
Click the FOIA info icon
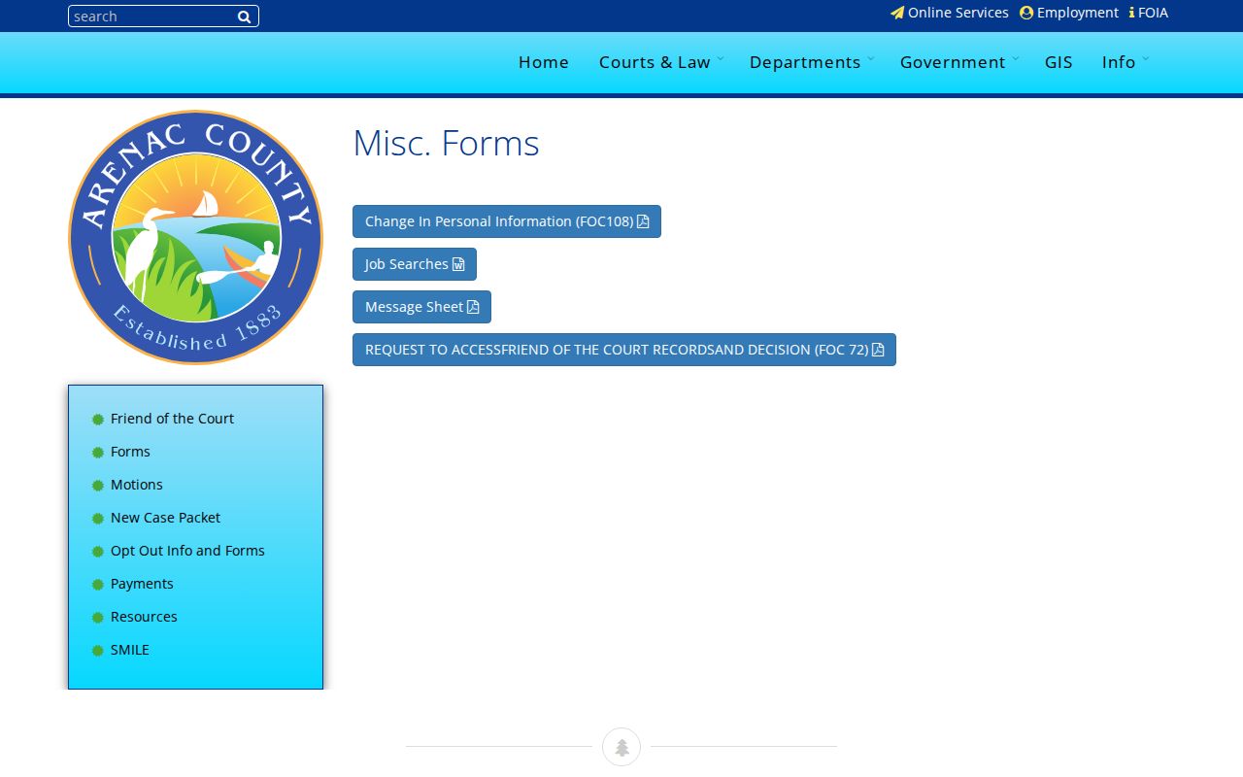(1131, 13)
